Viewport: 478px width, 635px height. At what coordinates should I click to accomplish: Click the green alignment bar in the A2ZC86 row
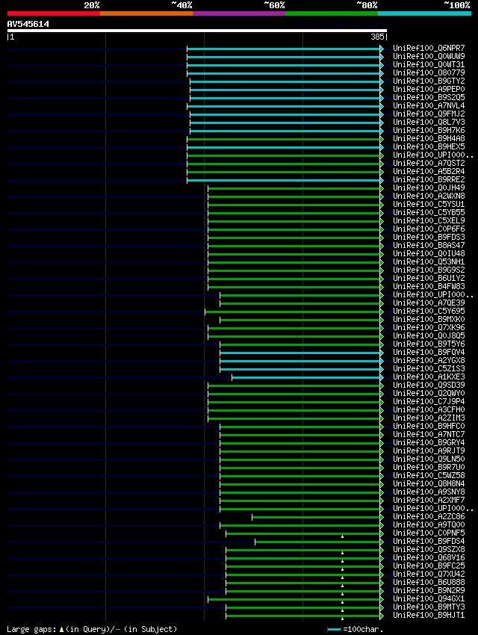click(x=316, y=517)
